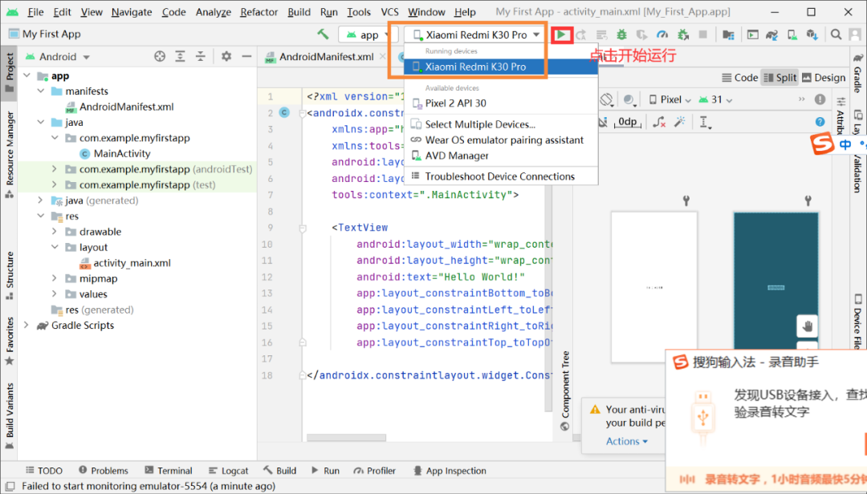Viewport: 867px width, 494px height.
Task: Open the Problems tool window
Action: tap(104, 471)
